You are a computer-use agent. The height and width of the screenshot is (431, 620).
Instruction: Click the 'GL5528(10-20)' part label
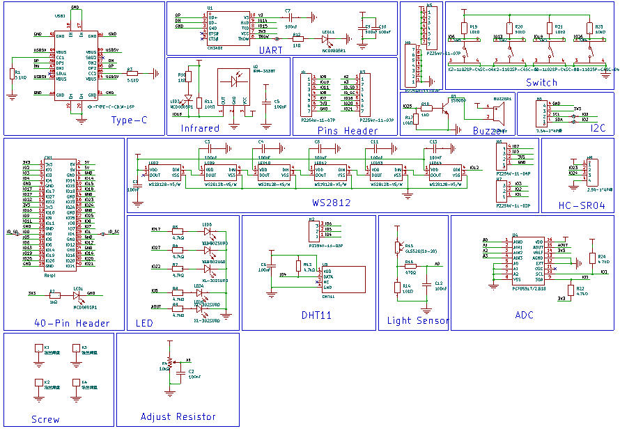click(421, 251)
